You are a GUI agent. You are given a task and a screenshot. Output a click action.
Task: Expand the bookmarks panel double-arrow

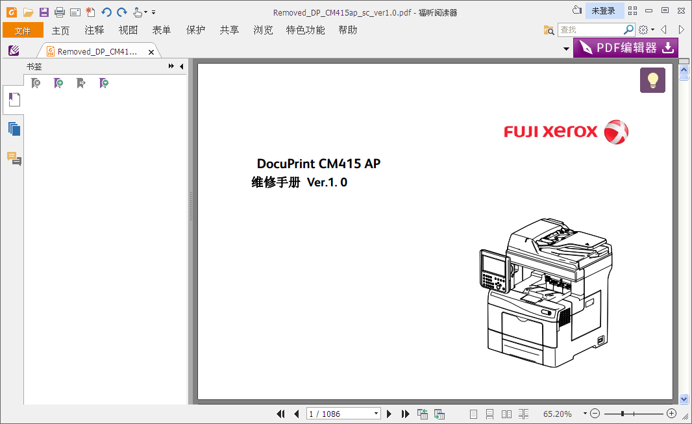pos(171,66)
